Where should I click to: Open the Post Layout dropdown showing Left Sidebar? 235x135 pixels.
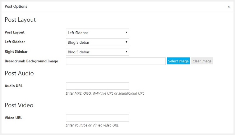click(97, 33)
